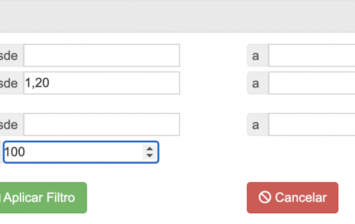Increase the 100 value with up arrow
Screen dimensions: 355x224
click(x=150, y=149)
